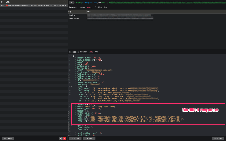Click the Add Rule button
The image size is (226, 141).
tap(8, 138)
